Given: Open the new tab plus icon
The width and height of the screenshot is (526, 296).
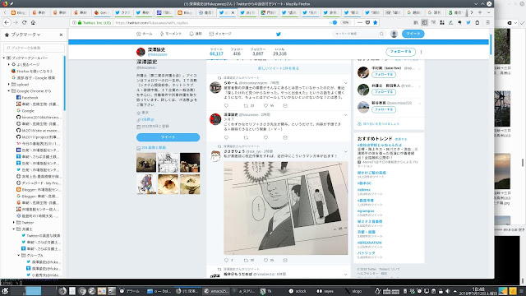Looking at the screenshot, I should pyautogui.click(x=480, y=12).
